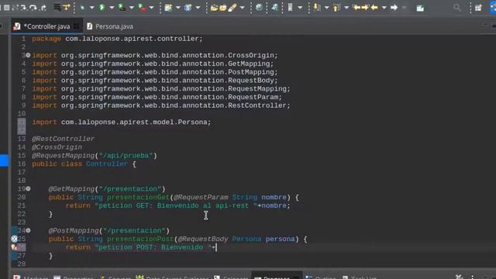Open the Next Annotation dropdown arrow

[x=326, y=8]
